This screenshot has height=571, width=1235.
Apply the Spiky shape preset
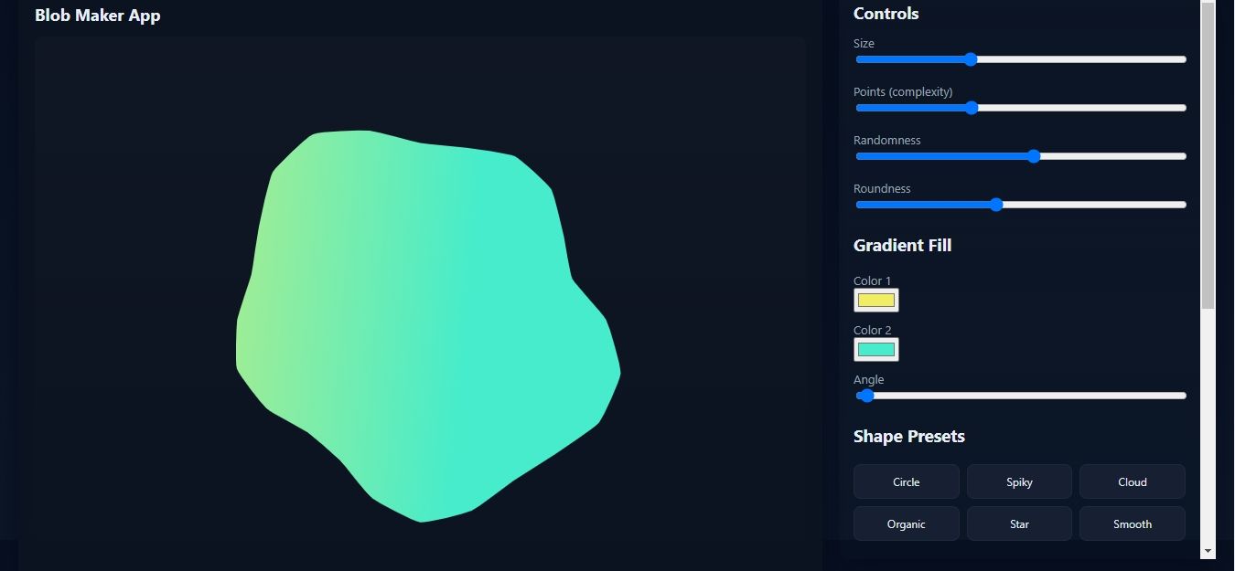[x=1019, y=481]
